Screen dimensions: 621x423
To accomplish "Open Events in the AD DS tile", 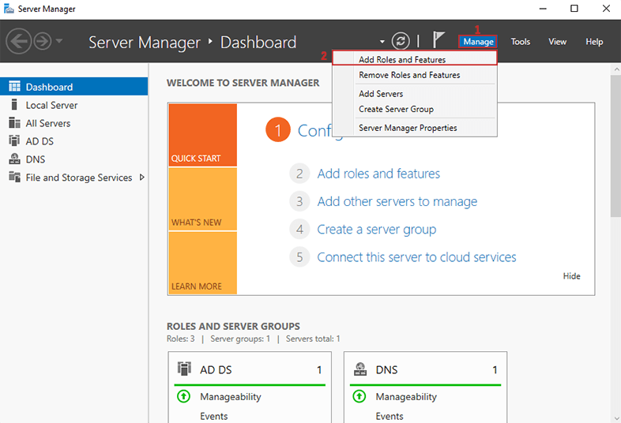I will click(x=214, y=416).
